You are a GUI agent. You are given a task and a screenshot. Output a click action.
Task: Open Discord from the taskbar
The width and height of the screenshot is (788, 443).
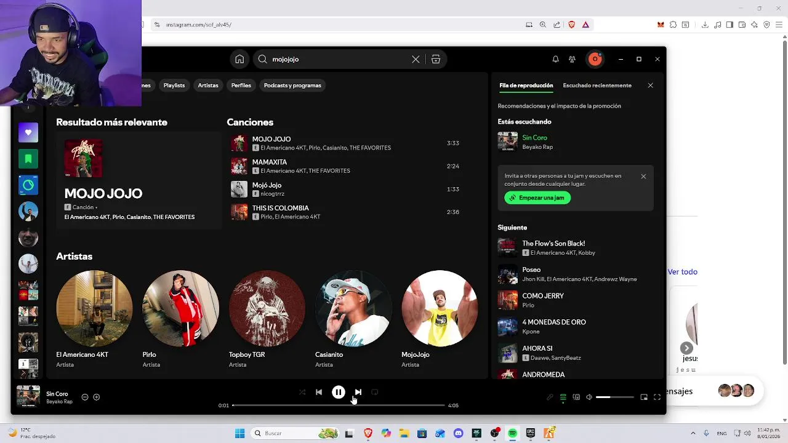tap(458, 433)
